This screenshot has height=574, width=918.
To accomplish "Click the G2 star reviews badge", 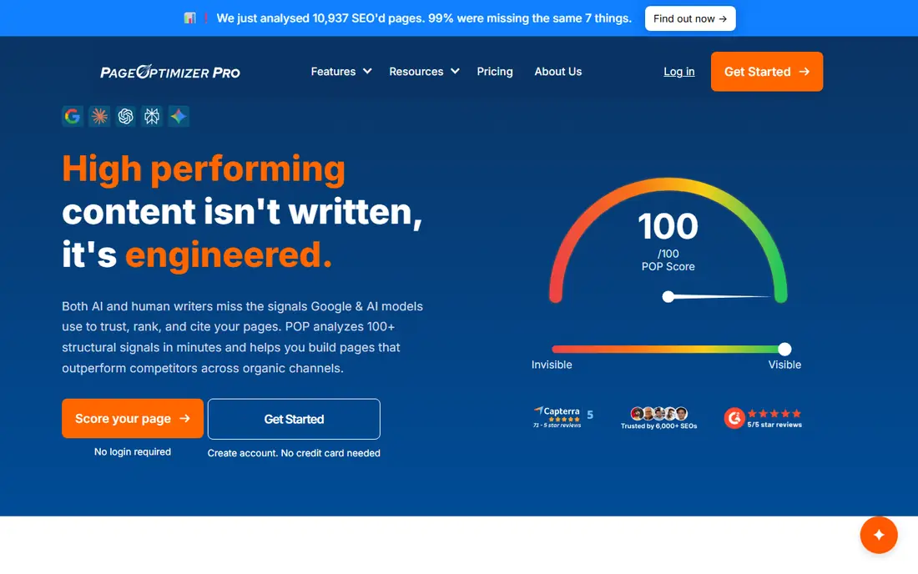I will pyautogui.click(x=763, y=418).
